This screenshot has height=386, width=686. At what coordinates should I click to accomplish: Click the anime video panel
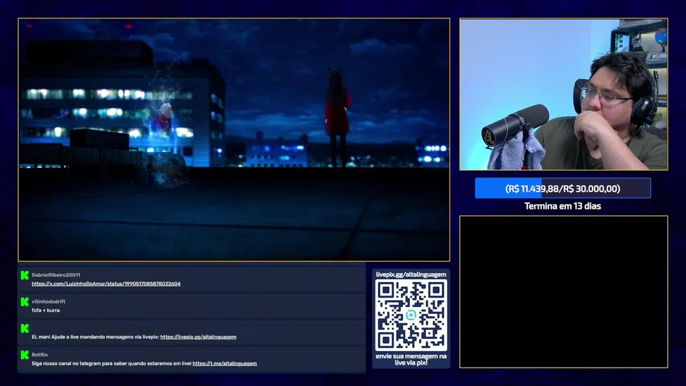point(234,140)
